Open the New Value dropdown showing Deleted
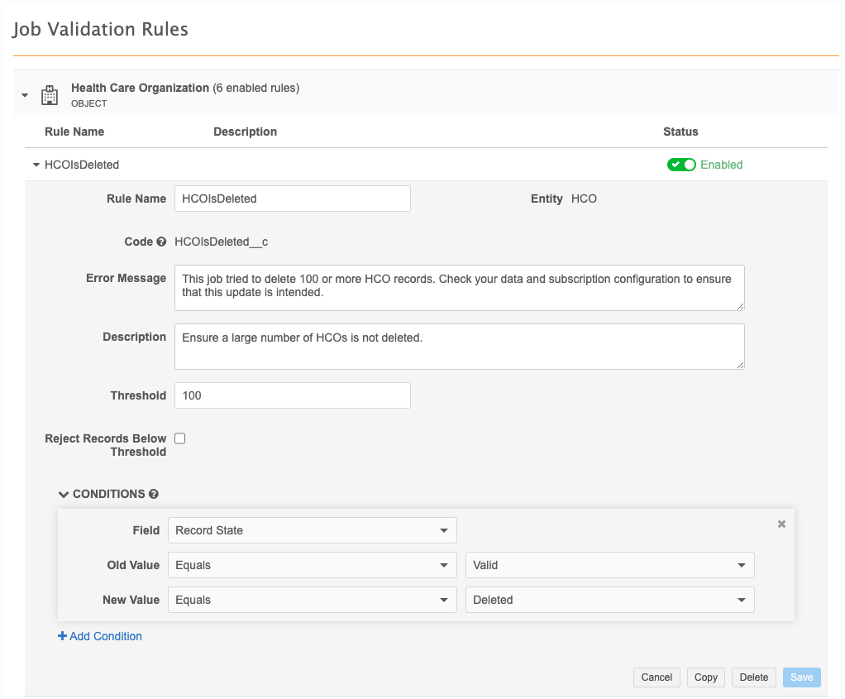 coord(609,600)
